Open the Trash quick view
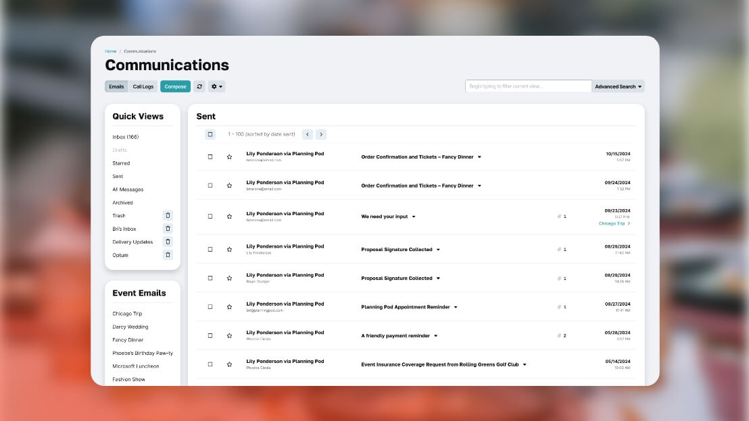749x421 pixels. [119, 215]
